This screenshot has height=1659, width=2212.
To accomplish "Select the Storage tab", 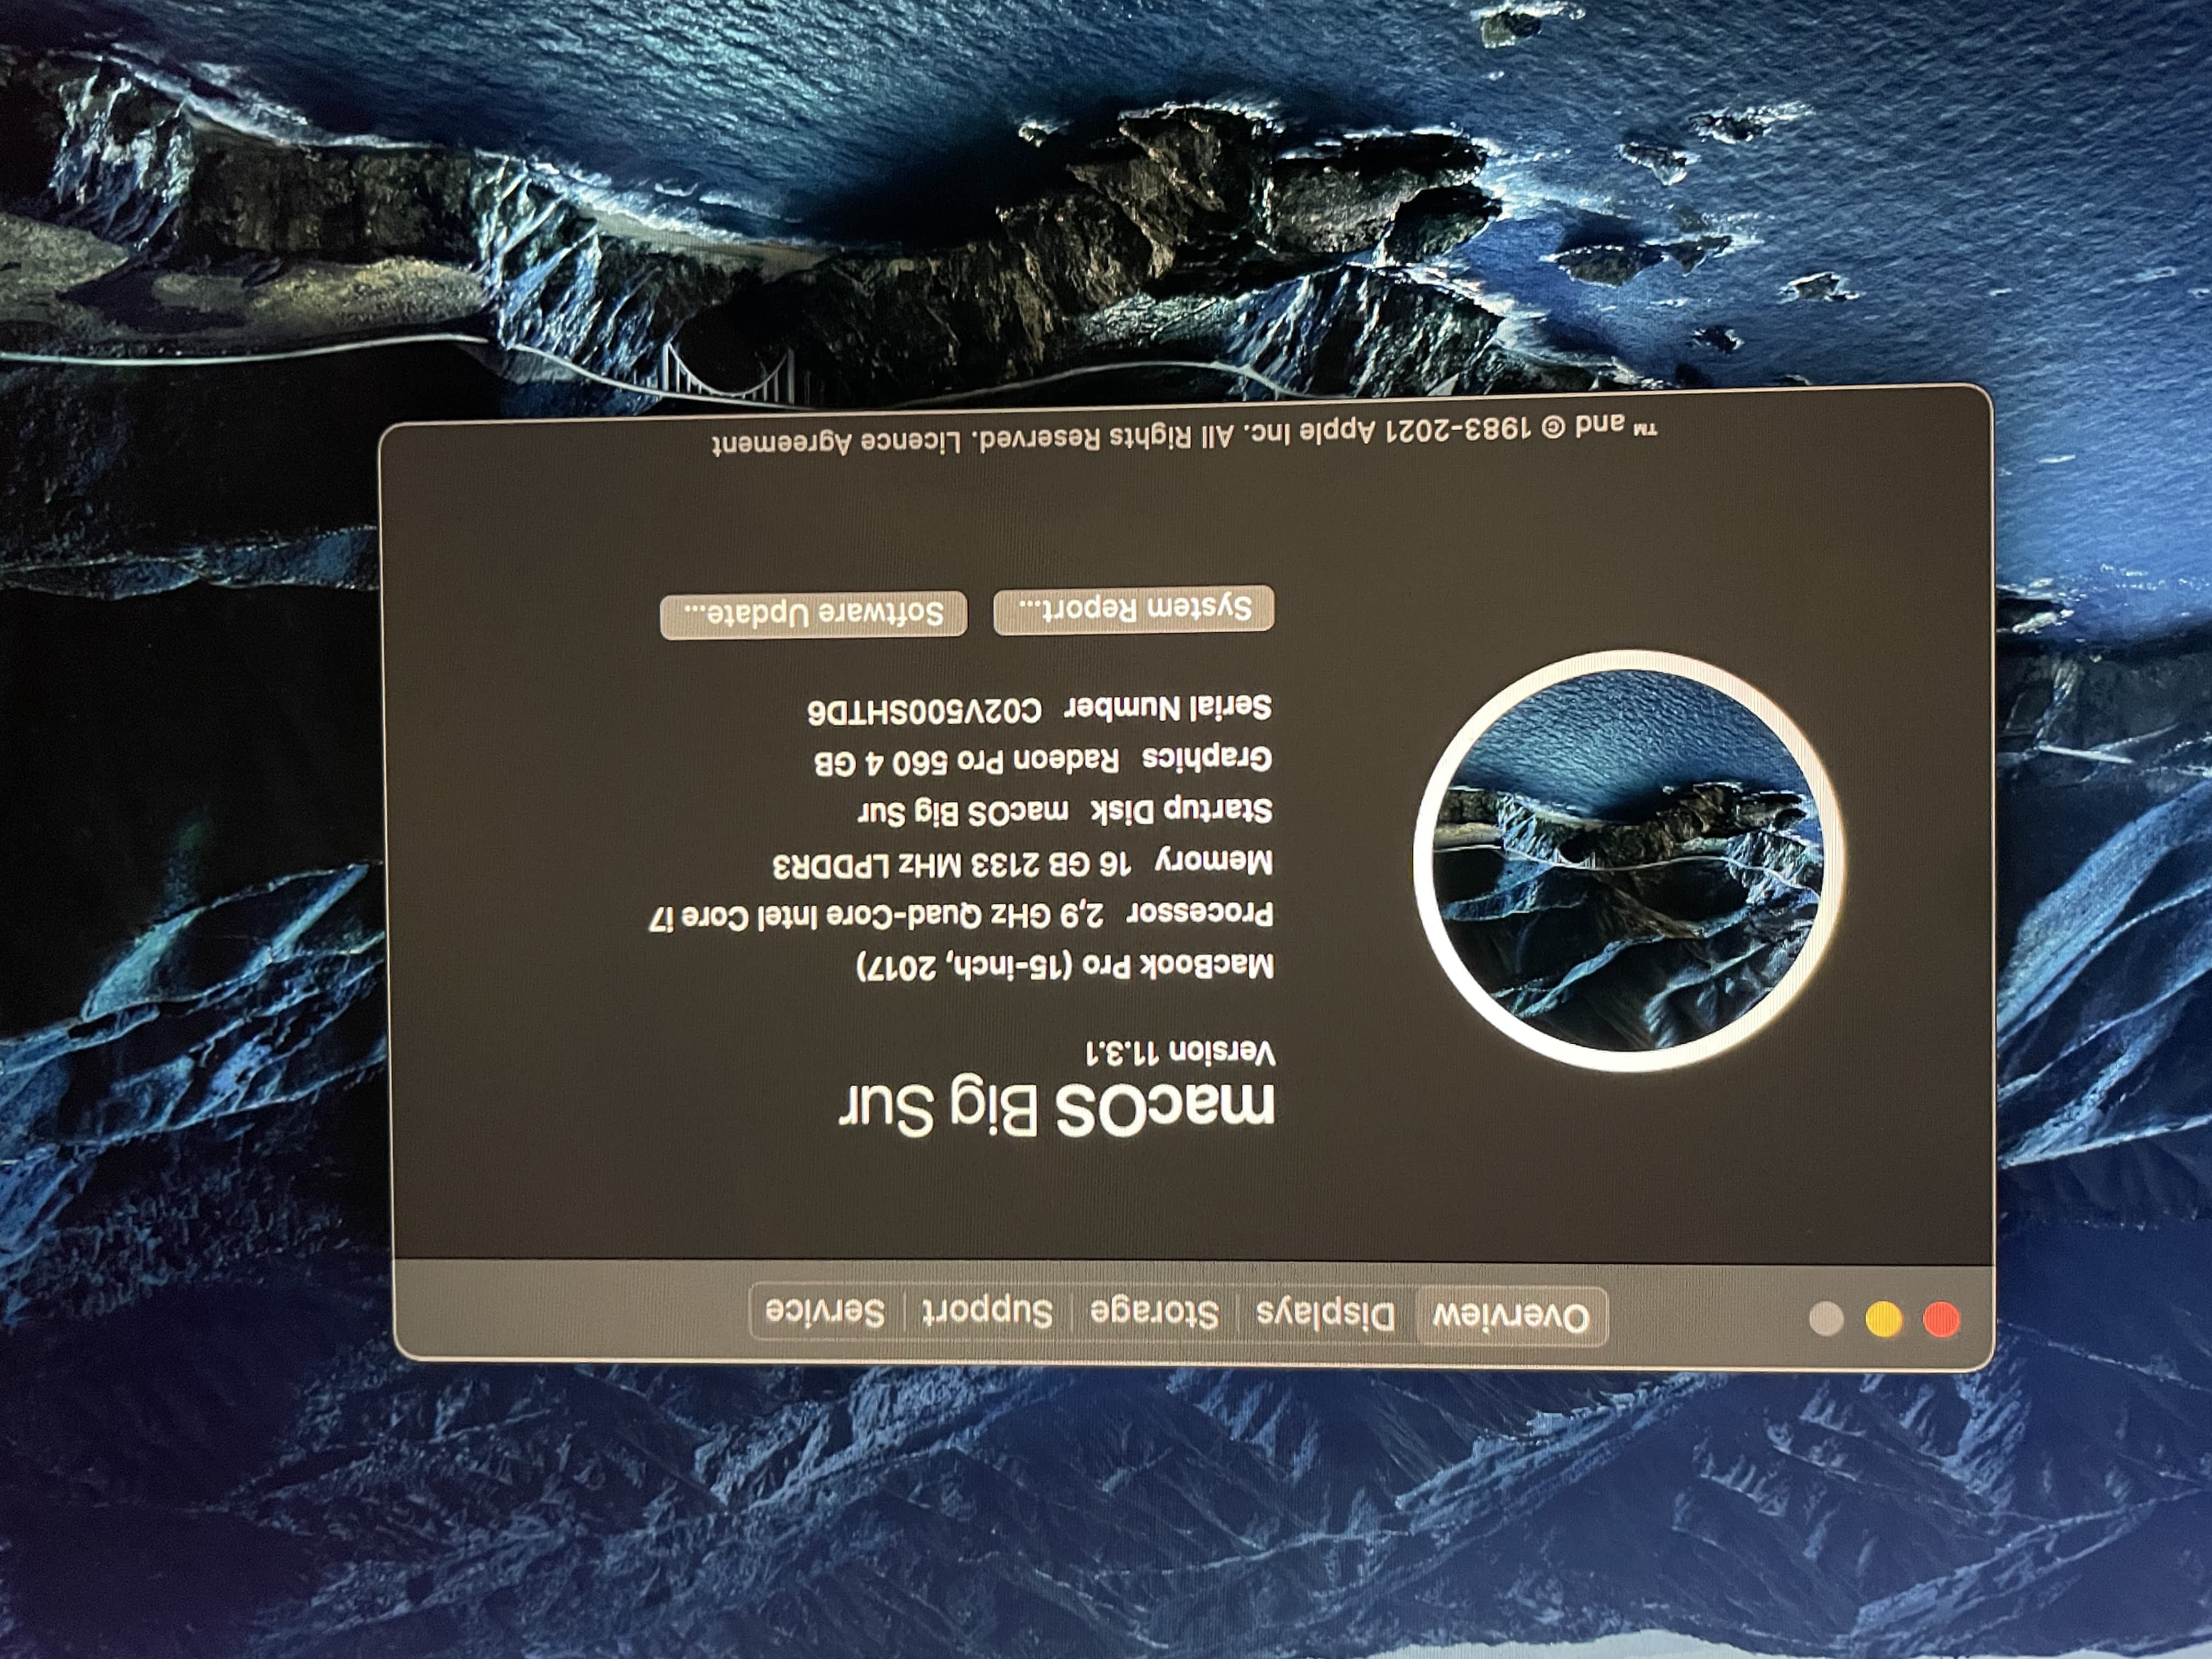I will 1154,1312.
